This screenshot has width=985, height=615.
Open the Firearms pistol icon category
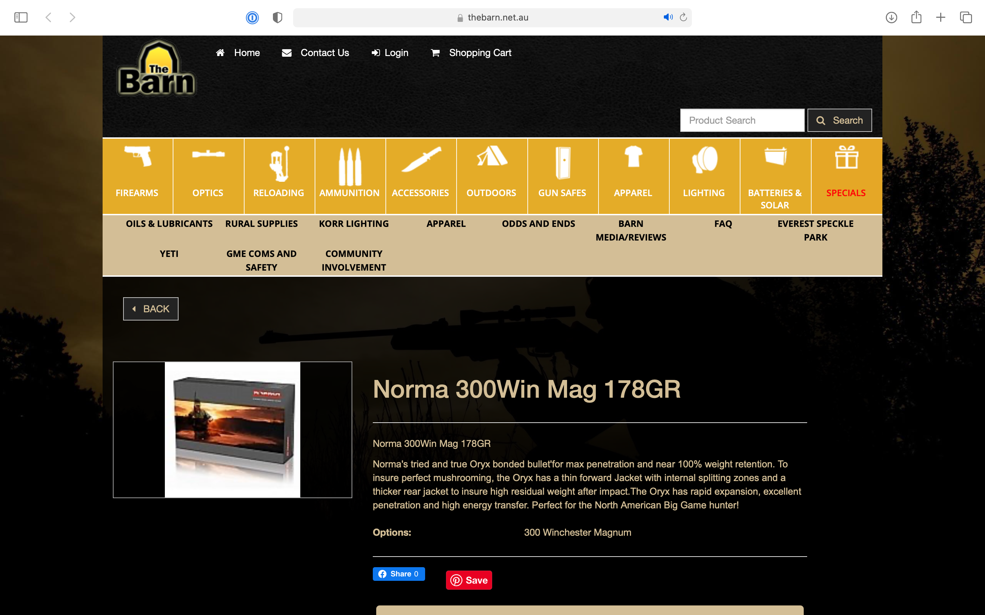(137, 176)
